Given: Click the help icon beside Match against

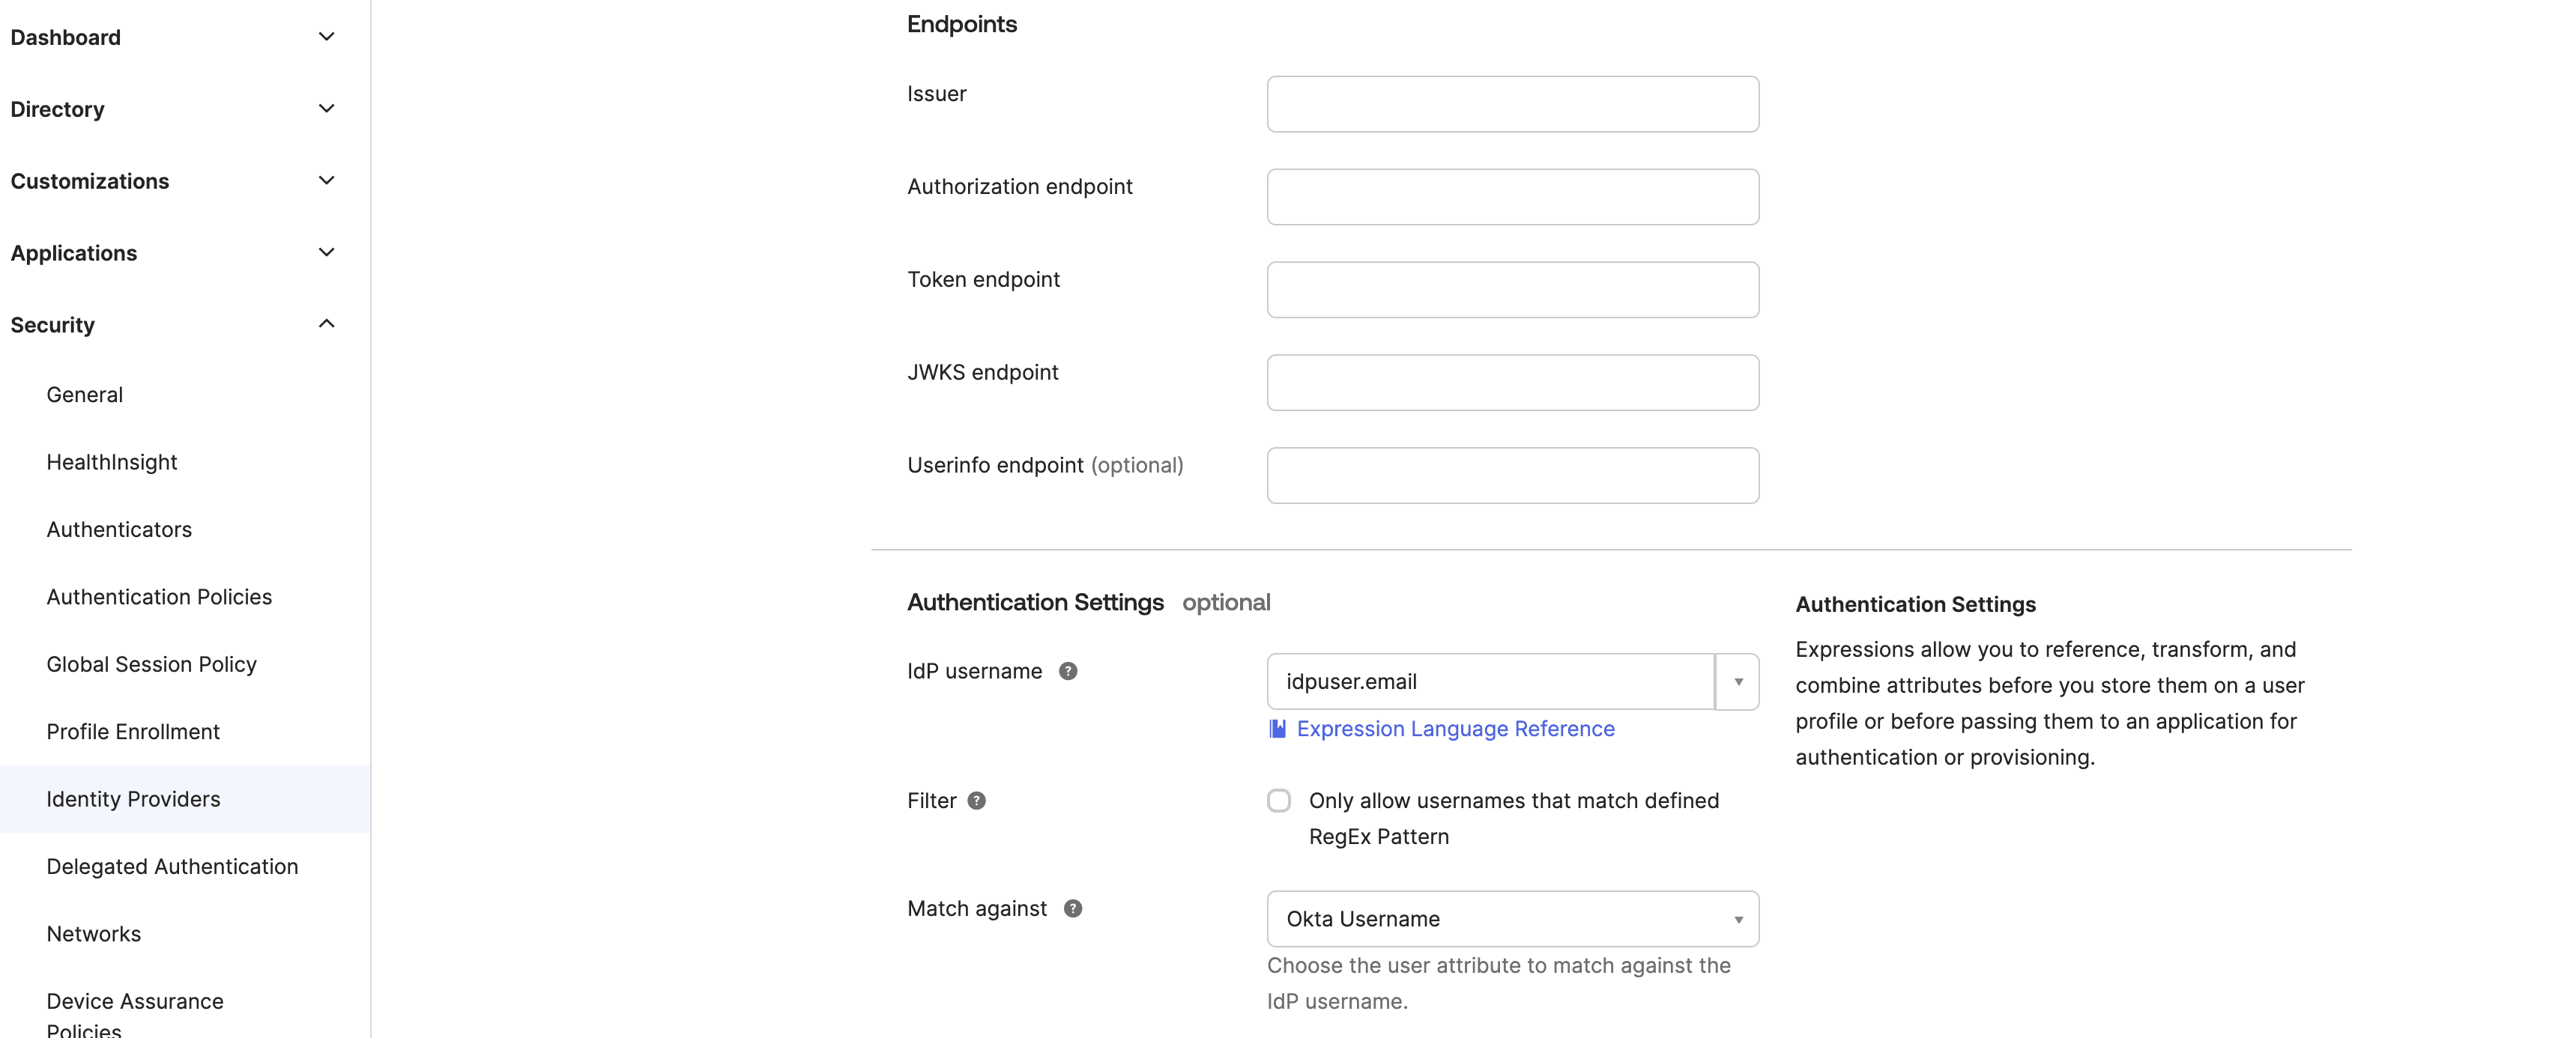Looking at the screenshot, I should click(1073, 908).
